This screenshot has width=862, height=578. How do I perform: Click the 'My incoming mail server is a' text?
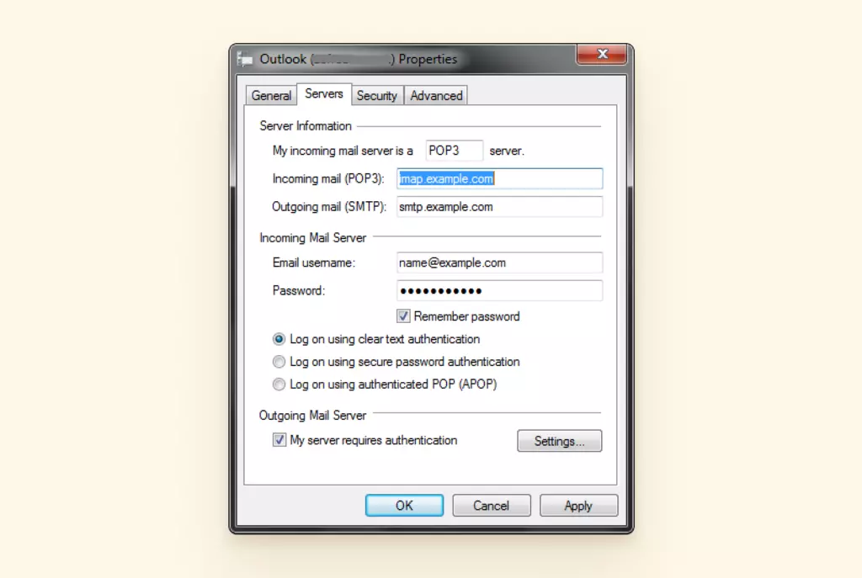click(x=343, y=151)
